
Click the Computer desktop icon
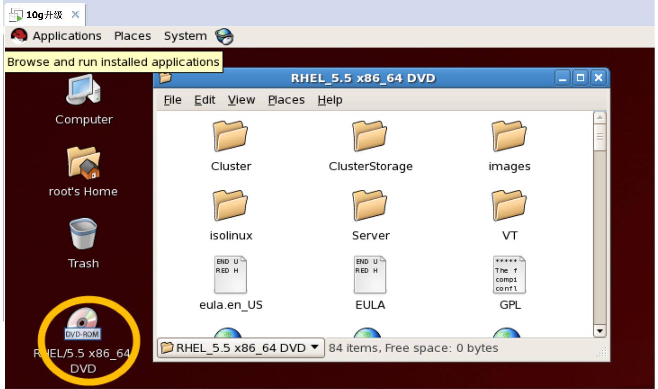pos(84,90)
